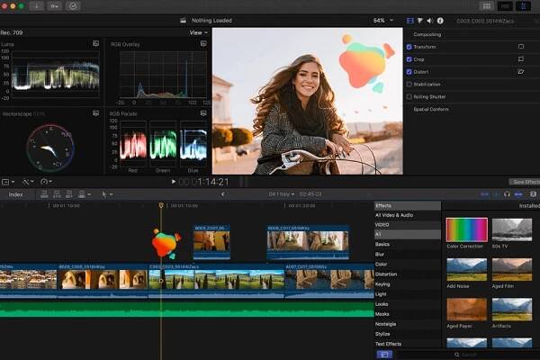Image resolution: width=540 pixels, height=360 pixels.
Task: Start playback with the viewer play button
Action: 173,182
